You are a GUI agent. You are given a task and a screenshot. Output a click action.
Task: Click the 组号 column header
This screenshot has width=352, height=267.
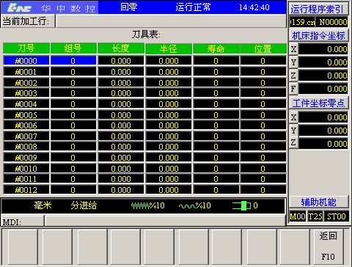point(73,48)
